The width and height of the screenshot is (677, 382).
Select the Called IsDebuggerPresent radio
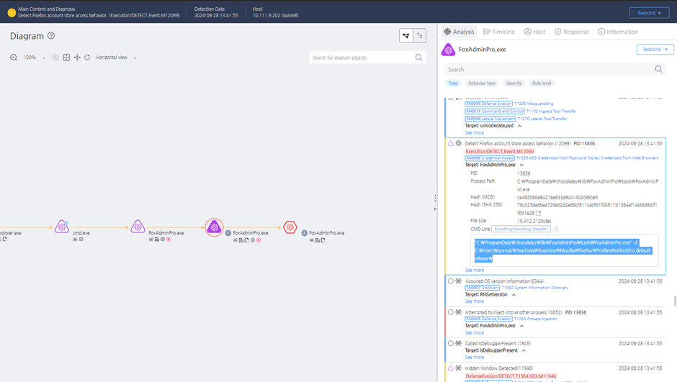[451, 344]
